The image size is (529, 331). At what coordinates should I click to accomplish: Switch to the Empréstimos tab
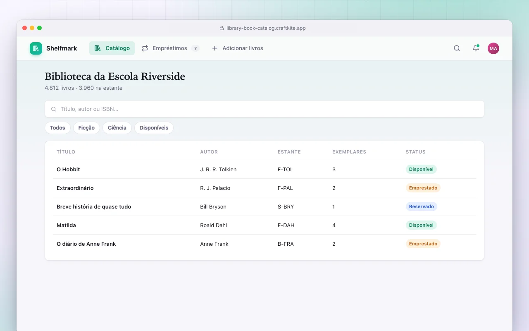170,48
